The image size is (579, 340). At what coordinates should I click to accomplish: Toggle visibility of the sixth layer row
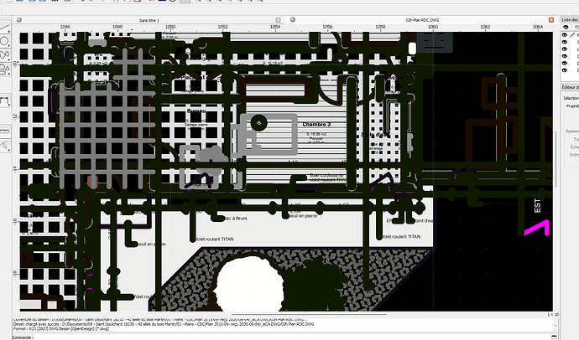click(565, 70)
